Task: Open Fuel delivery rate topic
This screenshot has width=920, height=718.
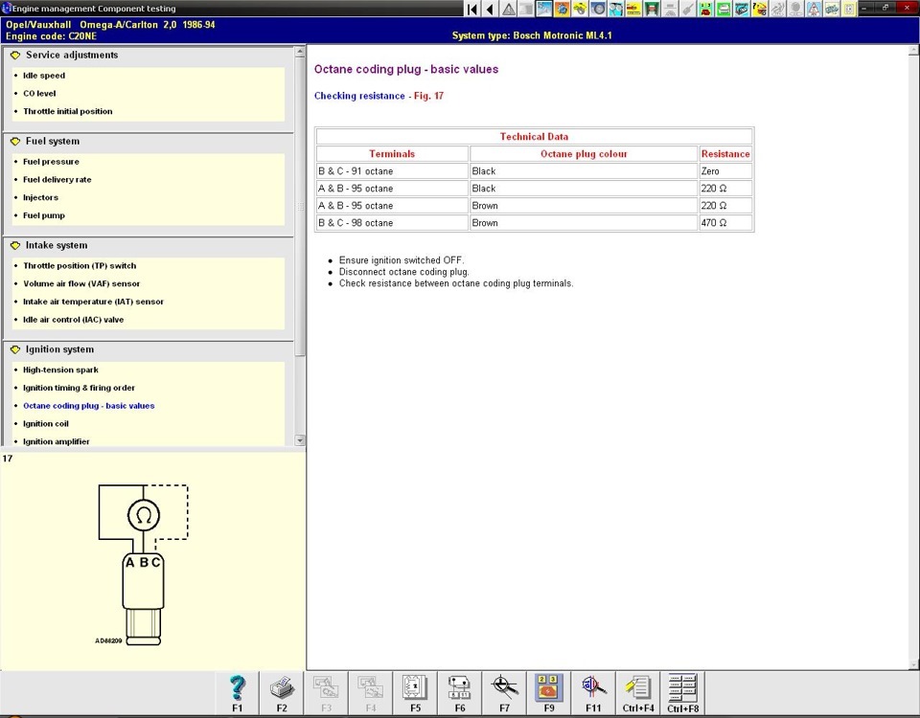Action: (x=57, y=180)
